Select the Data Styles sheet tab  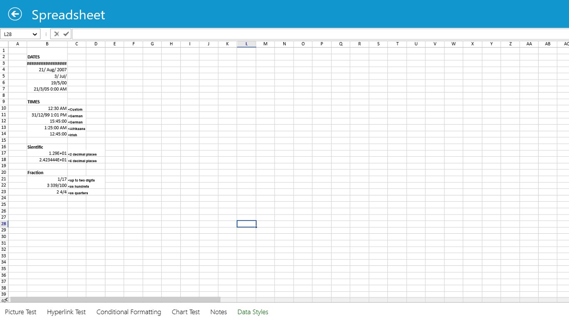pos(253,312)
